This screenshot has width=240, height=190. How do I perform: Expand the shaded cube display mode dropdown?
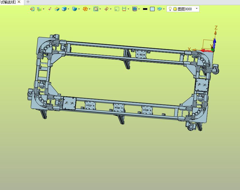point(68,9)
